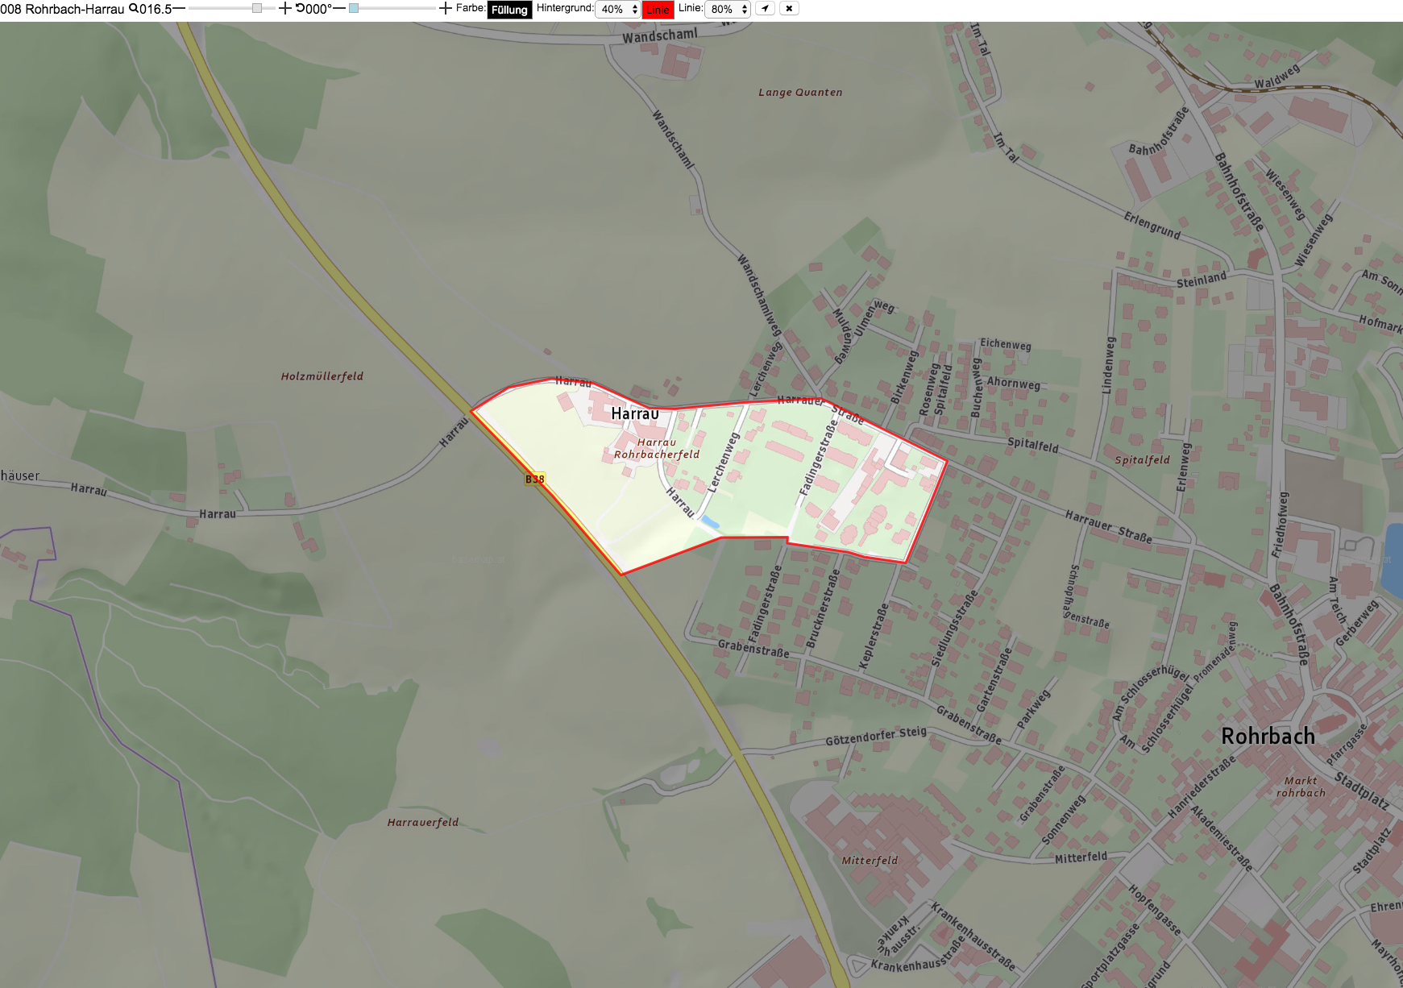
Task: Decrease zoom with the minus icon
Action: click(179, 8)
